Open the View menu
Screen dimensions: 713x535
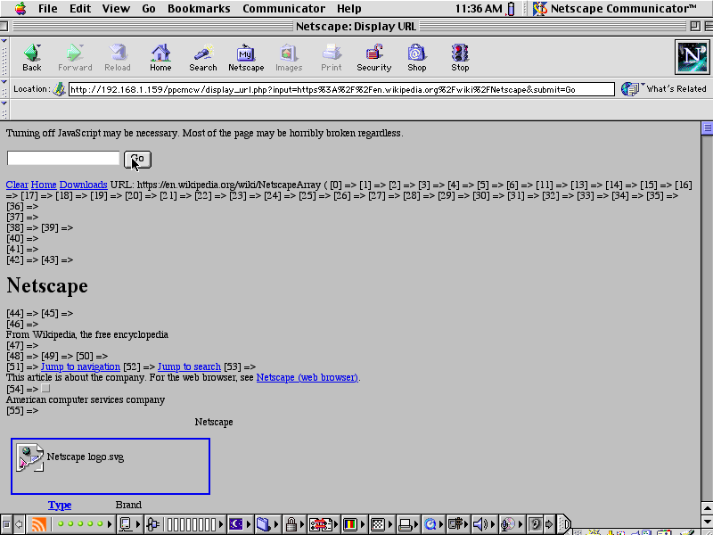coord(116,8)
